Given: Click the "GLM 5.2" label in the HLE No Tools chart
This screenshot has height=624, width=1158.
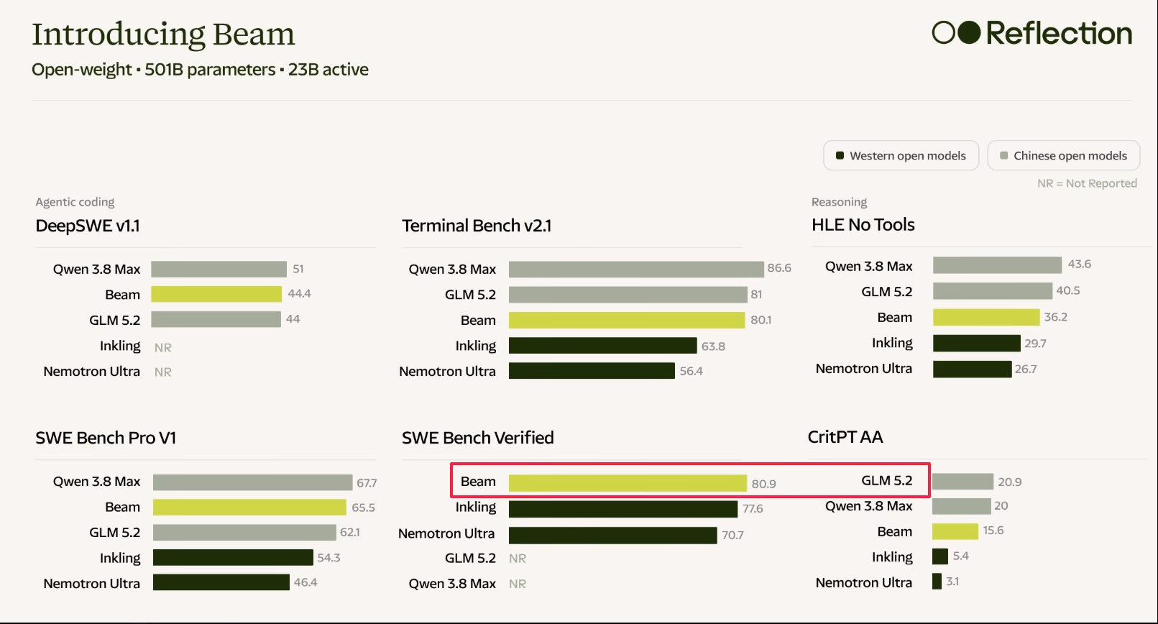Looking at the screenshot, I should point(886,291).
